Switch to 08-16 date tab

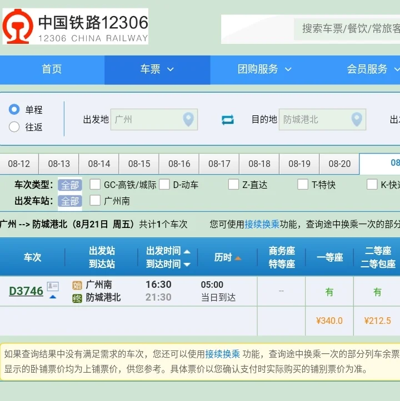(179, 164)
